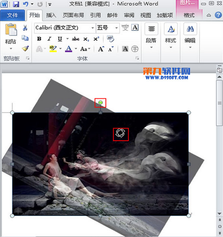Grow font size with large A icon
This screenshot has width=223, height=237.
pyautogui.click(x=101, y=49)
